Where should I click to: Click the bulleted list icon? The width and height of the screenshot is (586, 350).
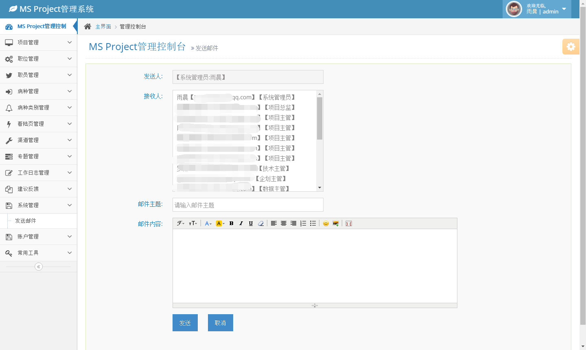[313, 223]
